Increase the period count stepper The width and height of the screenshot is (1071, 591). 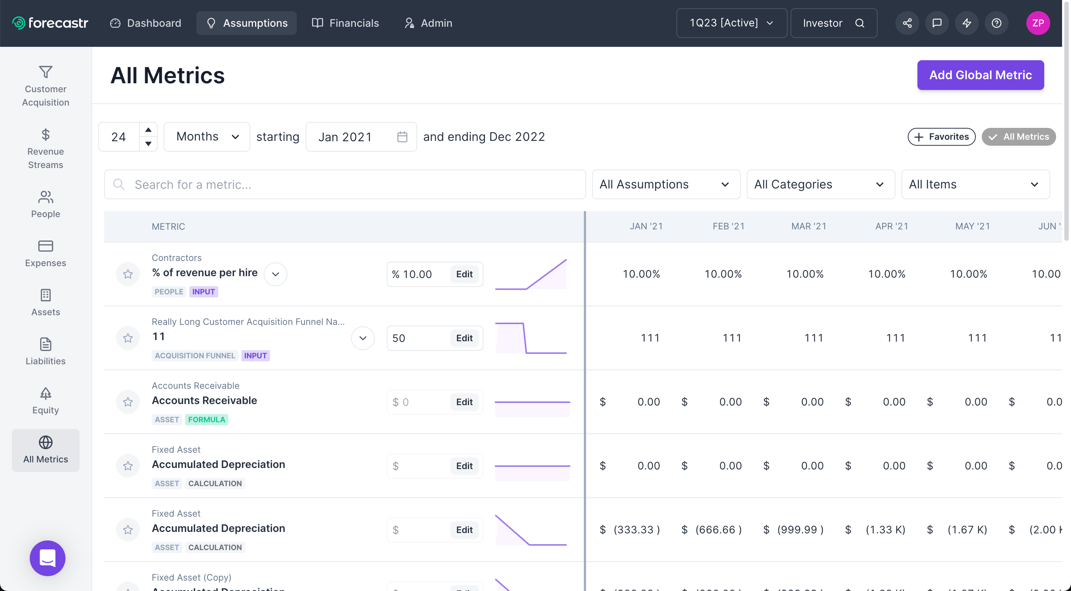click(148, 130)
